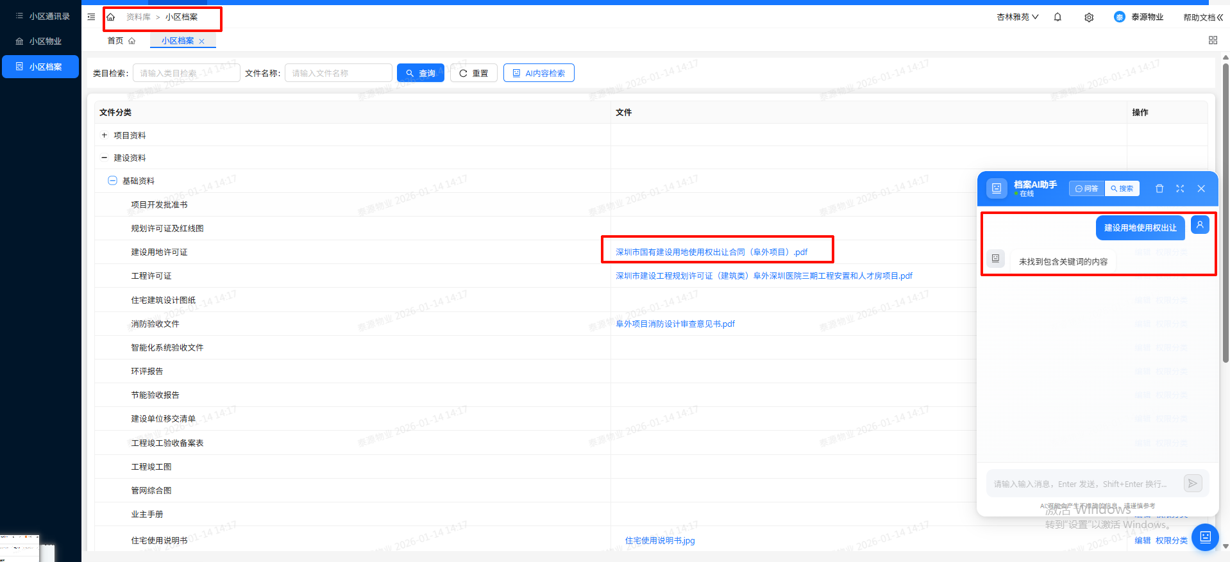This screenshot has height=562, width=1230.
Task: Open settings via the gear icon
Action: click(x=1089, y=17)
